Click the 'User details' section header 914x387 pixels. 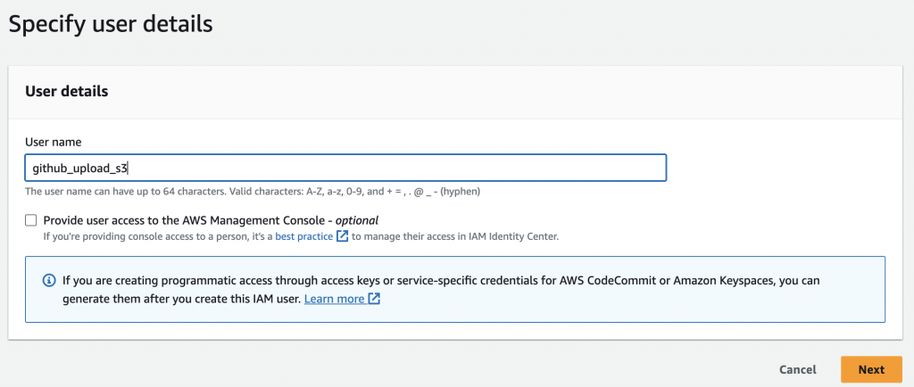67,91
